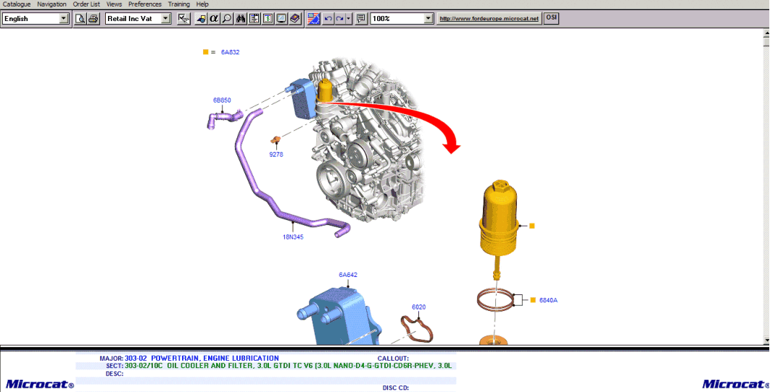The height and width of the screenshot is (392, 770).
Task: Expand the 100% zoom level dropdown
Action: coord(428,19)
